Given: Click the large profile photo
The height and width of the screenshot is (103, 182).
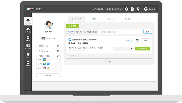Looking at the screenshot, I should click(x=49, y=25).
